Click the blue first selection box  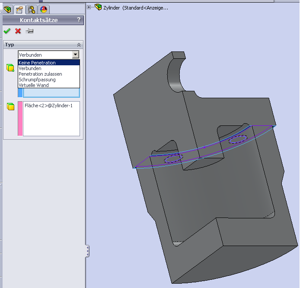[51, 93]
